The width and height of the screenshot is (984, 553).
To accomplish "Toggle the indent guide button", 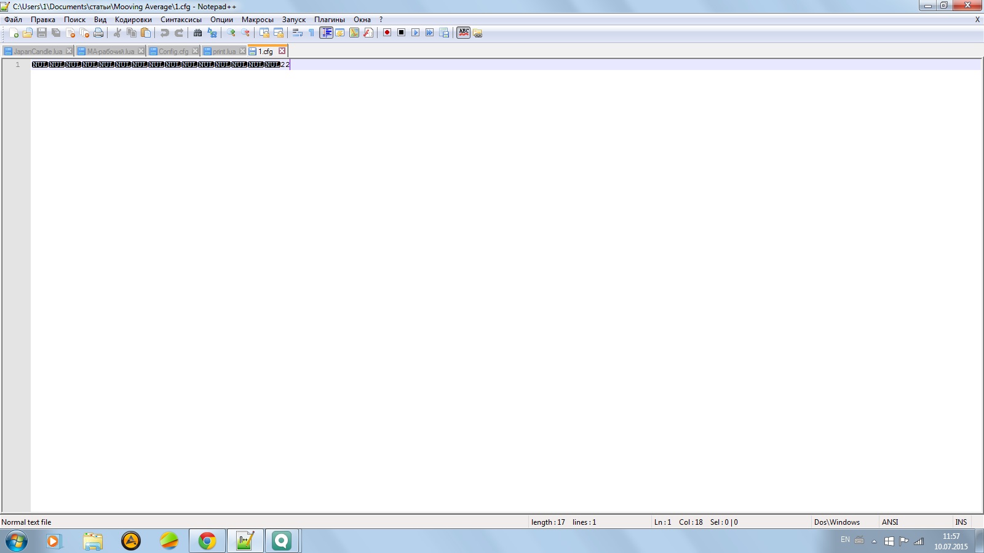I will coord(326,33).
